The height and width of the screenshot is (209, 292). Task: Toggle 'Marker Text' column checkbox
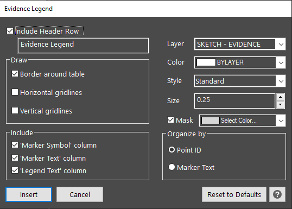tap(15, 158)
